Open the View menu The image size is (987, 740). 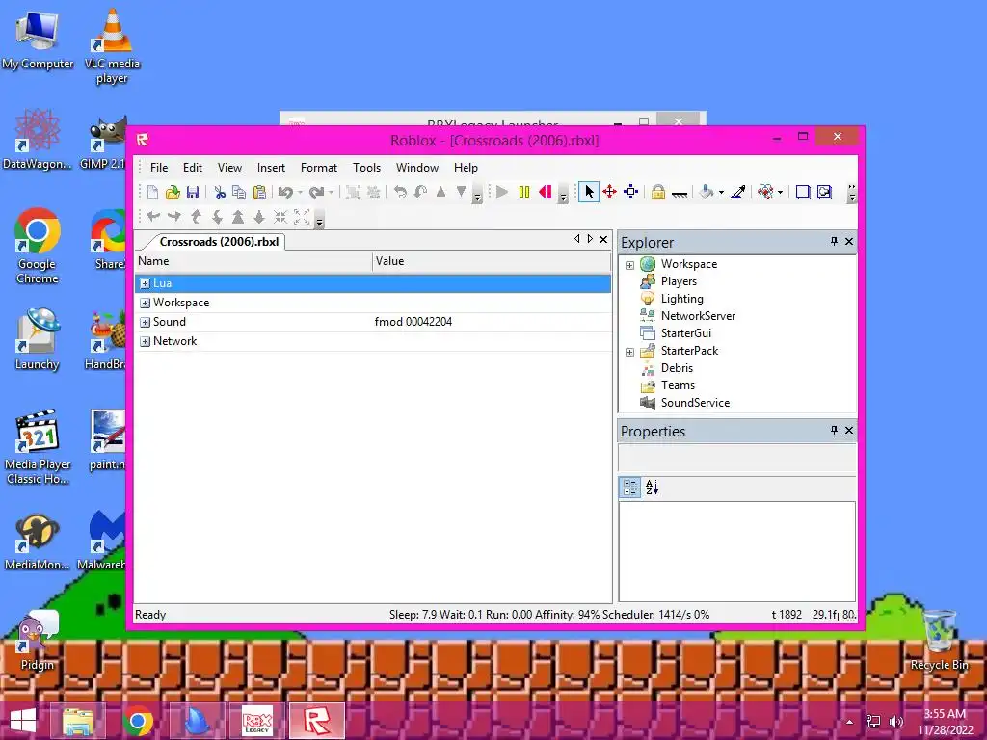[229, 168]
